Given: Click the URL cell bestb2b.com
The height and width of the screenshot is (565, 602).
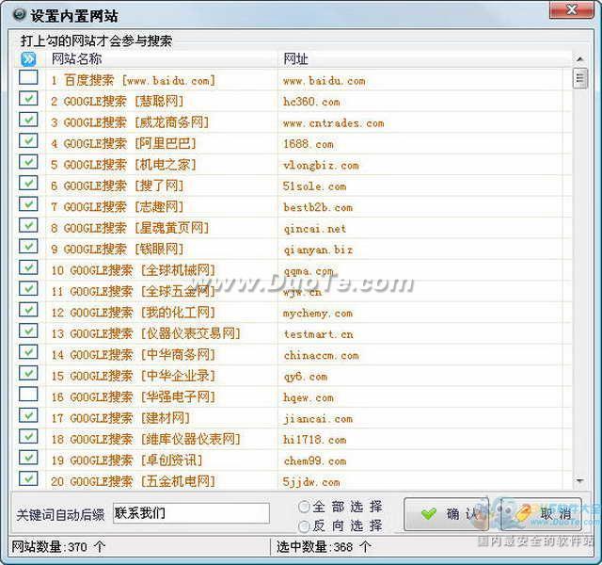Looking at the screenshot, I should pos(318,207).
